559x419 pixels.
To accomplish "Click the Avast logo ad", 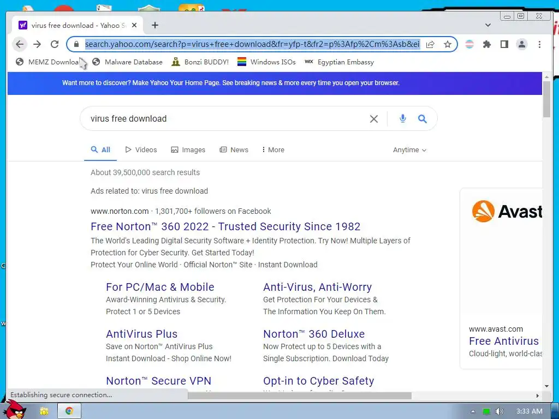I will [x=507, y=211].
